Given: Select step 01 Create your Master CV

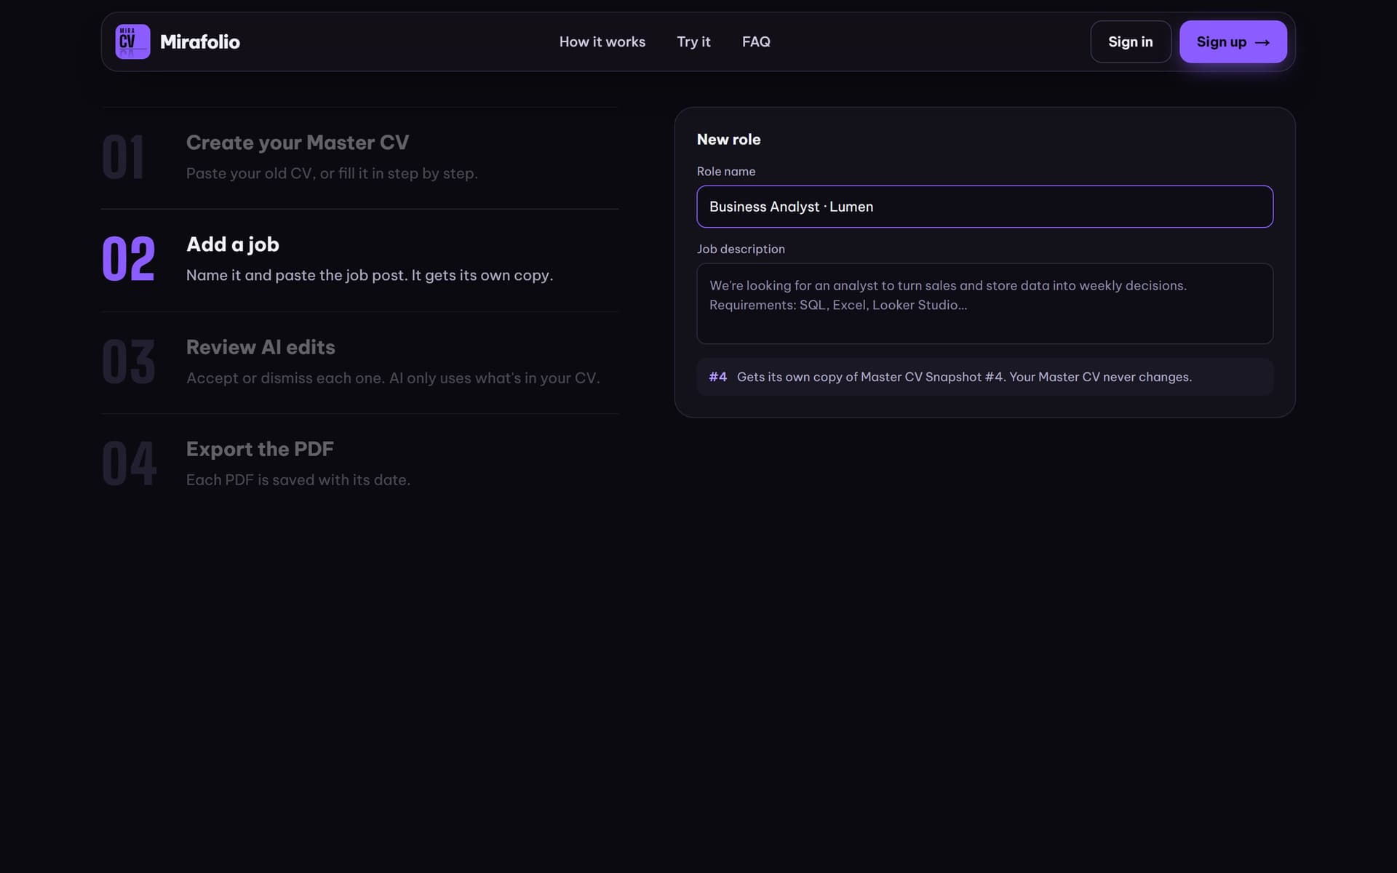Looking at the screenshot, I should tap(359, 158).
